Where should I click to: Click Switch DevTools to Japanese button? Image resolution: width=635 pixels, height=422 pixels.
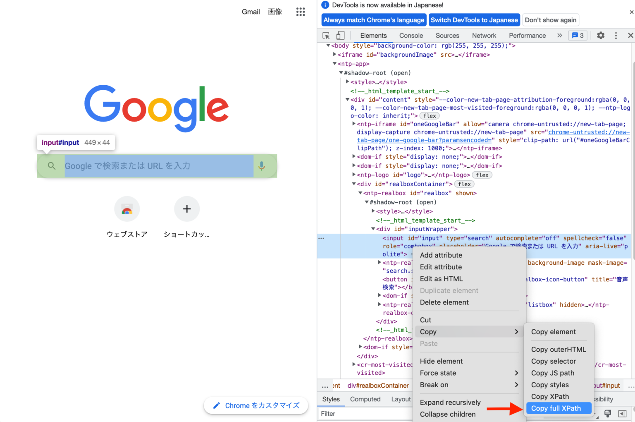[474, 19]
